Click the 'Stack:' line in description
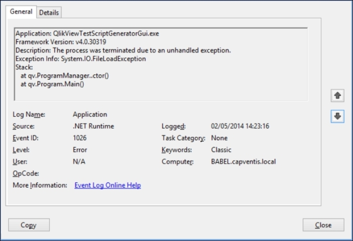353x241 pixels. coord(24,67)
